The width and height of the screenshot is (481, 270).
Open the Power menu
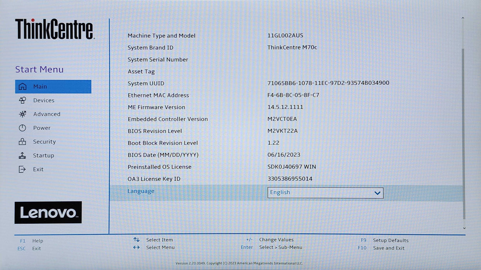point(42,128)
